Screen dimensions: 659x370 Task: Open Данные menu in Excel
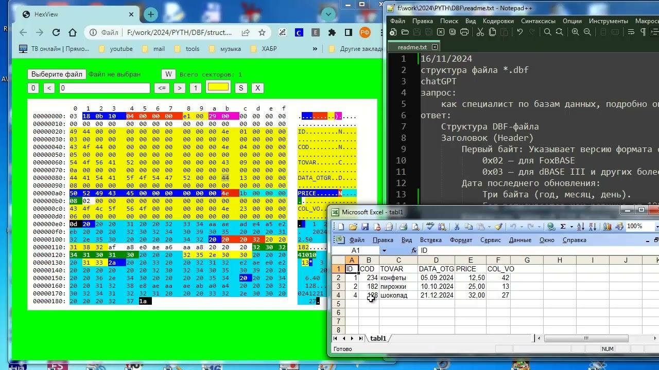520,240
